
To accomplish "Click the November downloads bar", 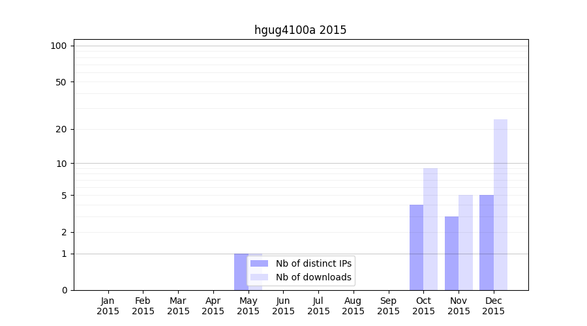I will point(466,243).
